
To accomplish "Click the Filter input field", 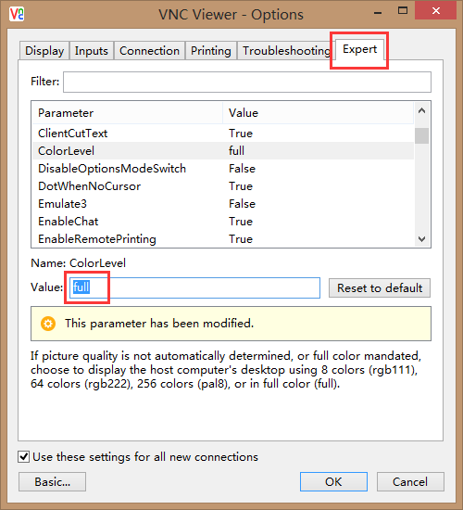I will (x=247, y=82).
